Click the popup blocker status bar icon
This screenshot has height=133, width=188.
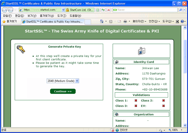click(x=112, y=130)
